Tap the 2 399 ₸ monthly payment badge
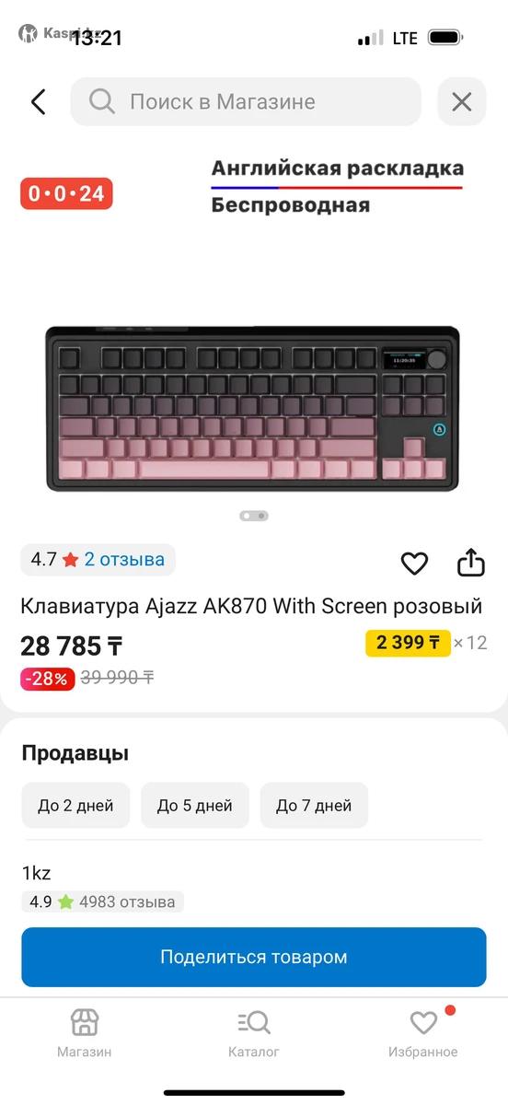 [408, 643]
